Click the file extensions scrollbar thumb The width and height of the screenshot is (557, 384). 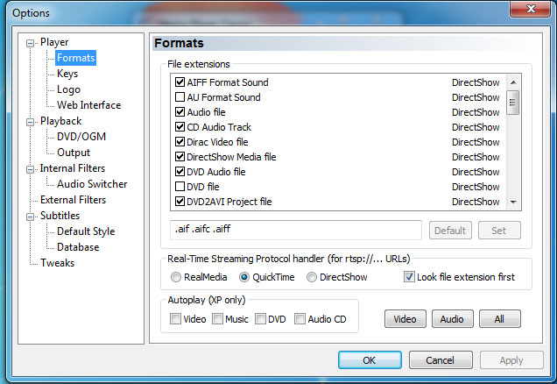[512, 103]
